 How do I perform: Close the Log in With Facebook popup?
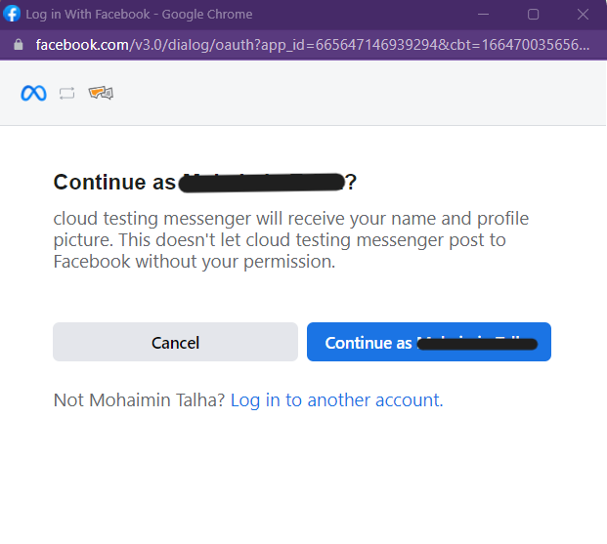pyautogui.click(x=583, y=15)
